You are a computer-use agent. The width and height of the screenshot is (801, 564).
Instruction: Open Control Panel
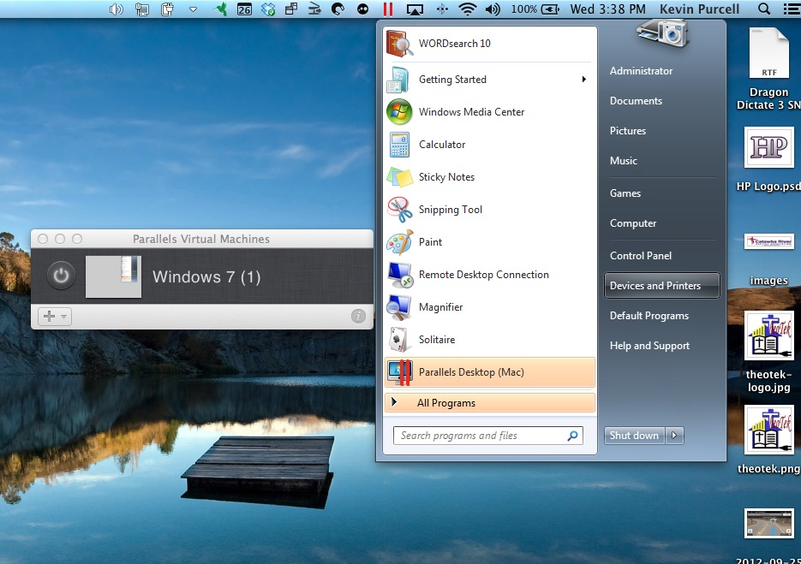click(x=641, y=256)
